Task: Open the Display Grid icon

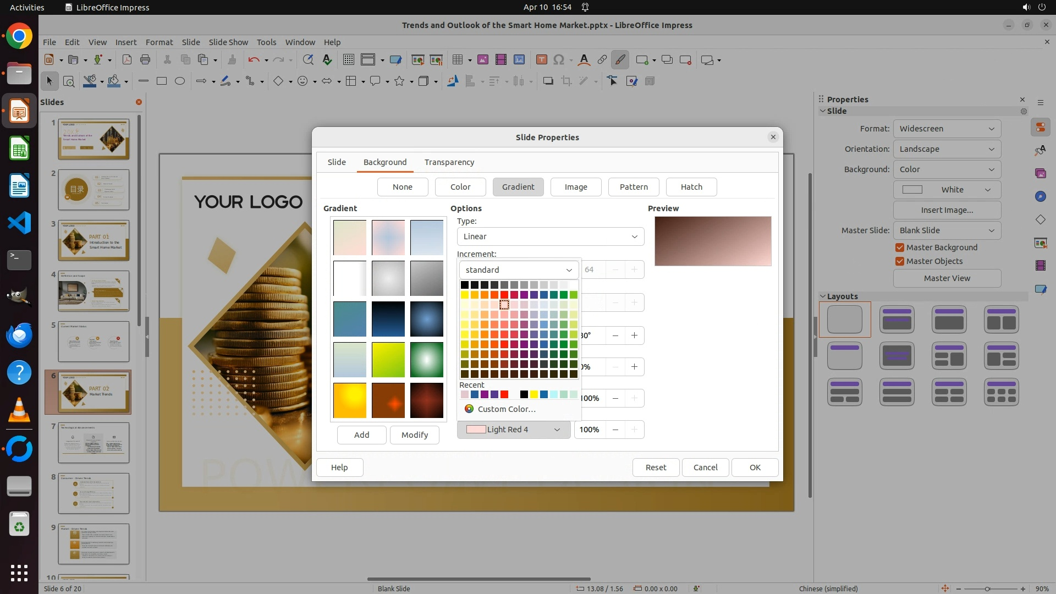Action: coord(348,60)
